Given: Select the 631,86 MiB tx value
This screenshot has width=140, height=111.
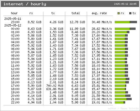Looking at the screenshot, I should tap(55, 89).
